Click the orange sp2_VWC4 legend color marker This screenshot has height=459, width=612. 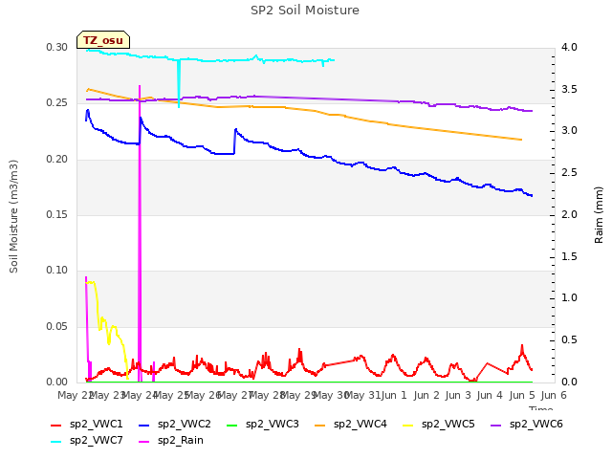coord(320,426)
